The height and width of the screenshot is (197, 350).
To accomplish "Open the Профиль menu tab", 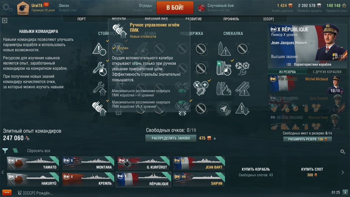I will point(231,19).
